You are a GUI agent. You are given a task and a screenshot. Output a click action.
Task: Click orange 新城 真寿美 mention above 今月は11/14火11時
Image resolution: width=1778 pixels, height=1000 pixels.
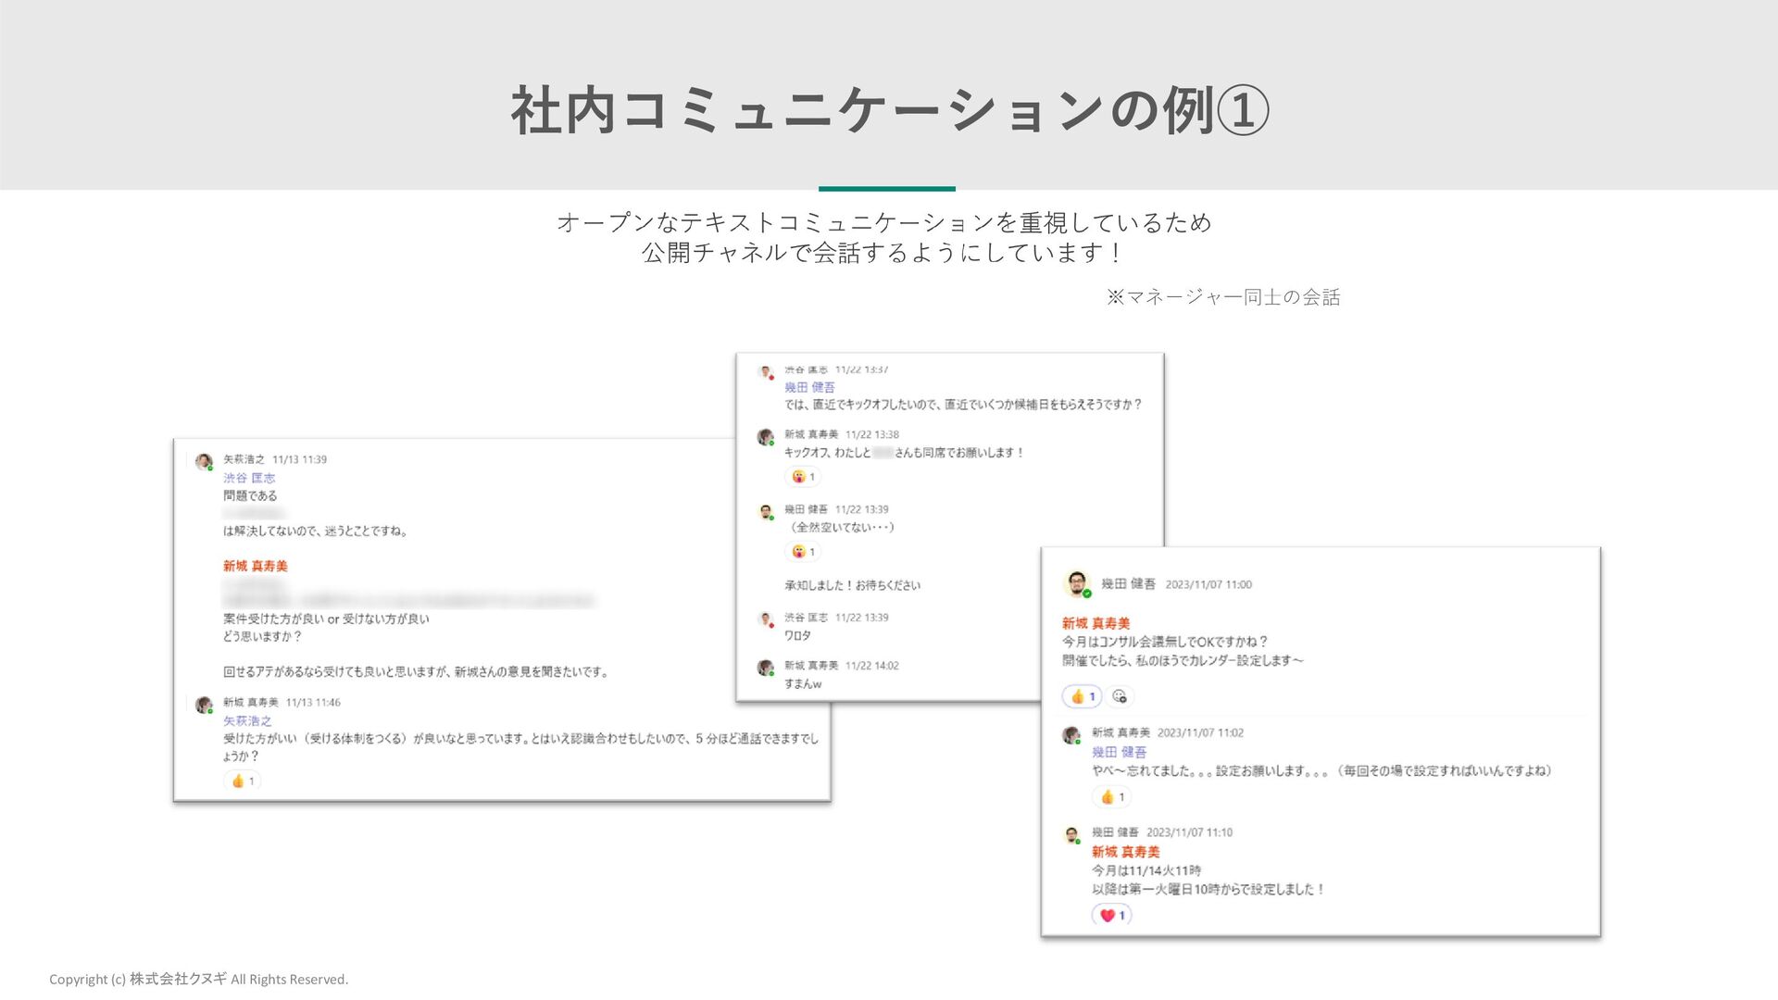tap(1125, 852)
